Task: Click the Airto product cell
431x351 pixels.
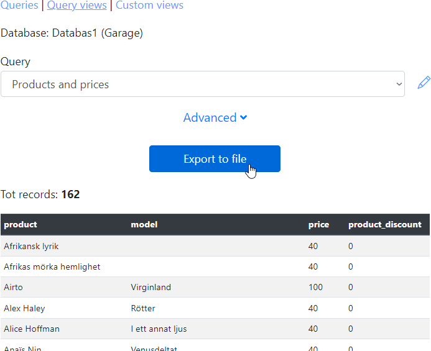Action: tap(14, 288)
